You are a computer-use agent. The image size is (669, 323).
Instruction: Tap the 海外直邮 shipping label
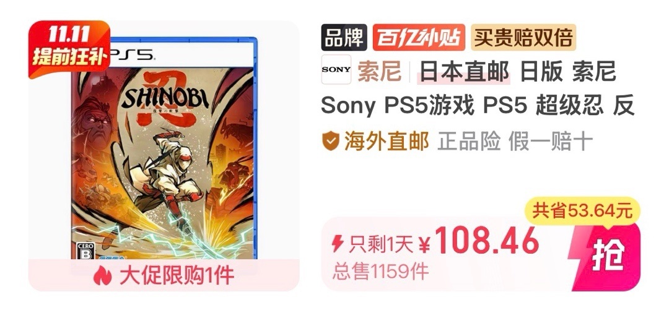coord(387,142)
